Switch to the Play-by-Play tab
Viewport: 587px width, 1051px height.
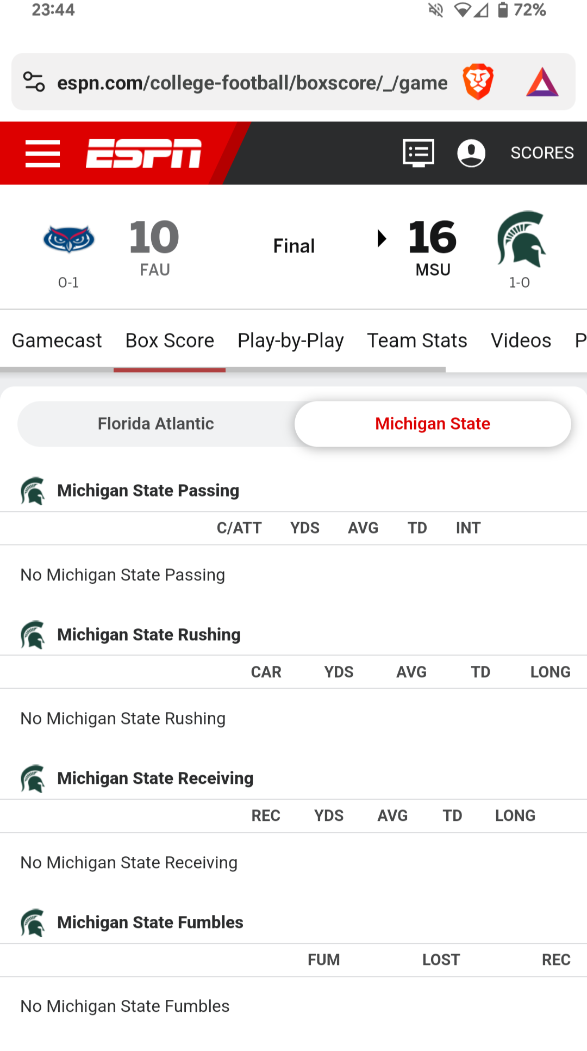291,341
